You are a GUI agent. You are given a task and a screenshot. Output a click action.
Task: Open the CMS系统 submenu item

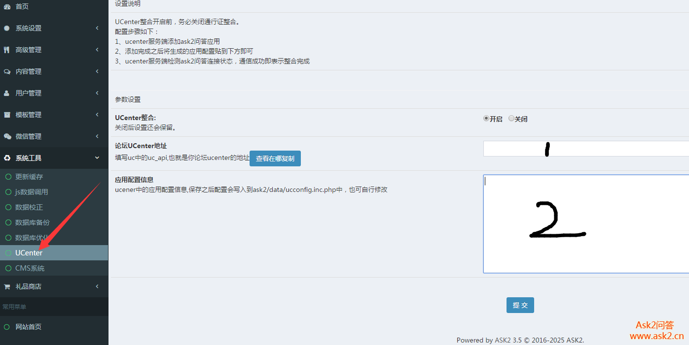[x=30, y=268]
